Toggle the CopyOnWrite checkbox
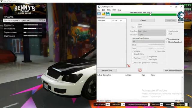The width and height of the screenshot is (192, 108). [x=133, y=54]
